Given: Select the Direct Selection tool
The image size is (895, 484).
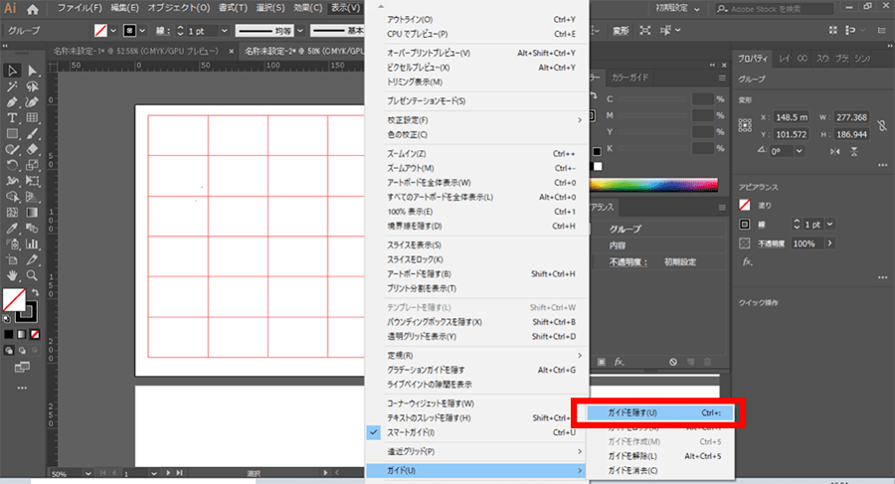Looking at the screenshot, I should 33,71.
